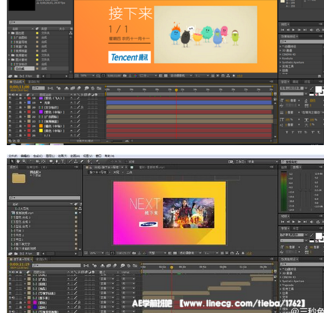Select the Zoom magnifier tool in lower toolbar
This screenshot has height=313, width=324.
24,162
